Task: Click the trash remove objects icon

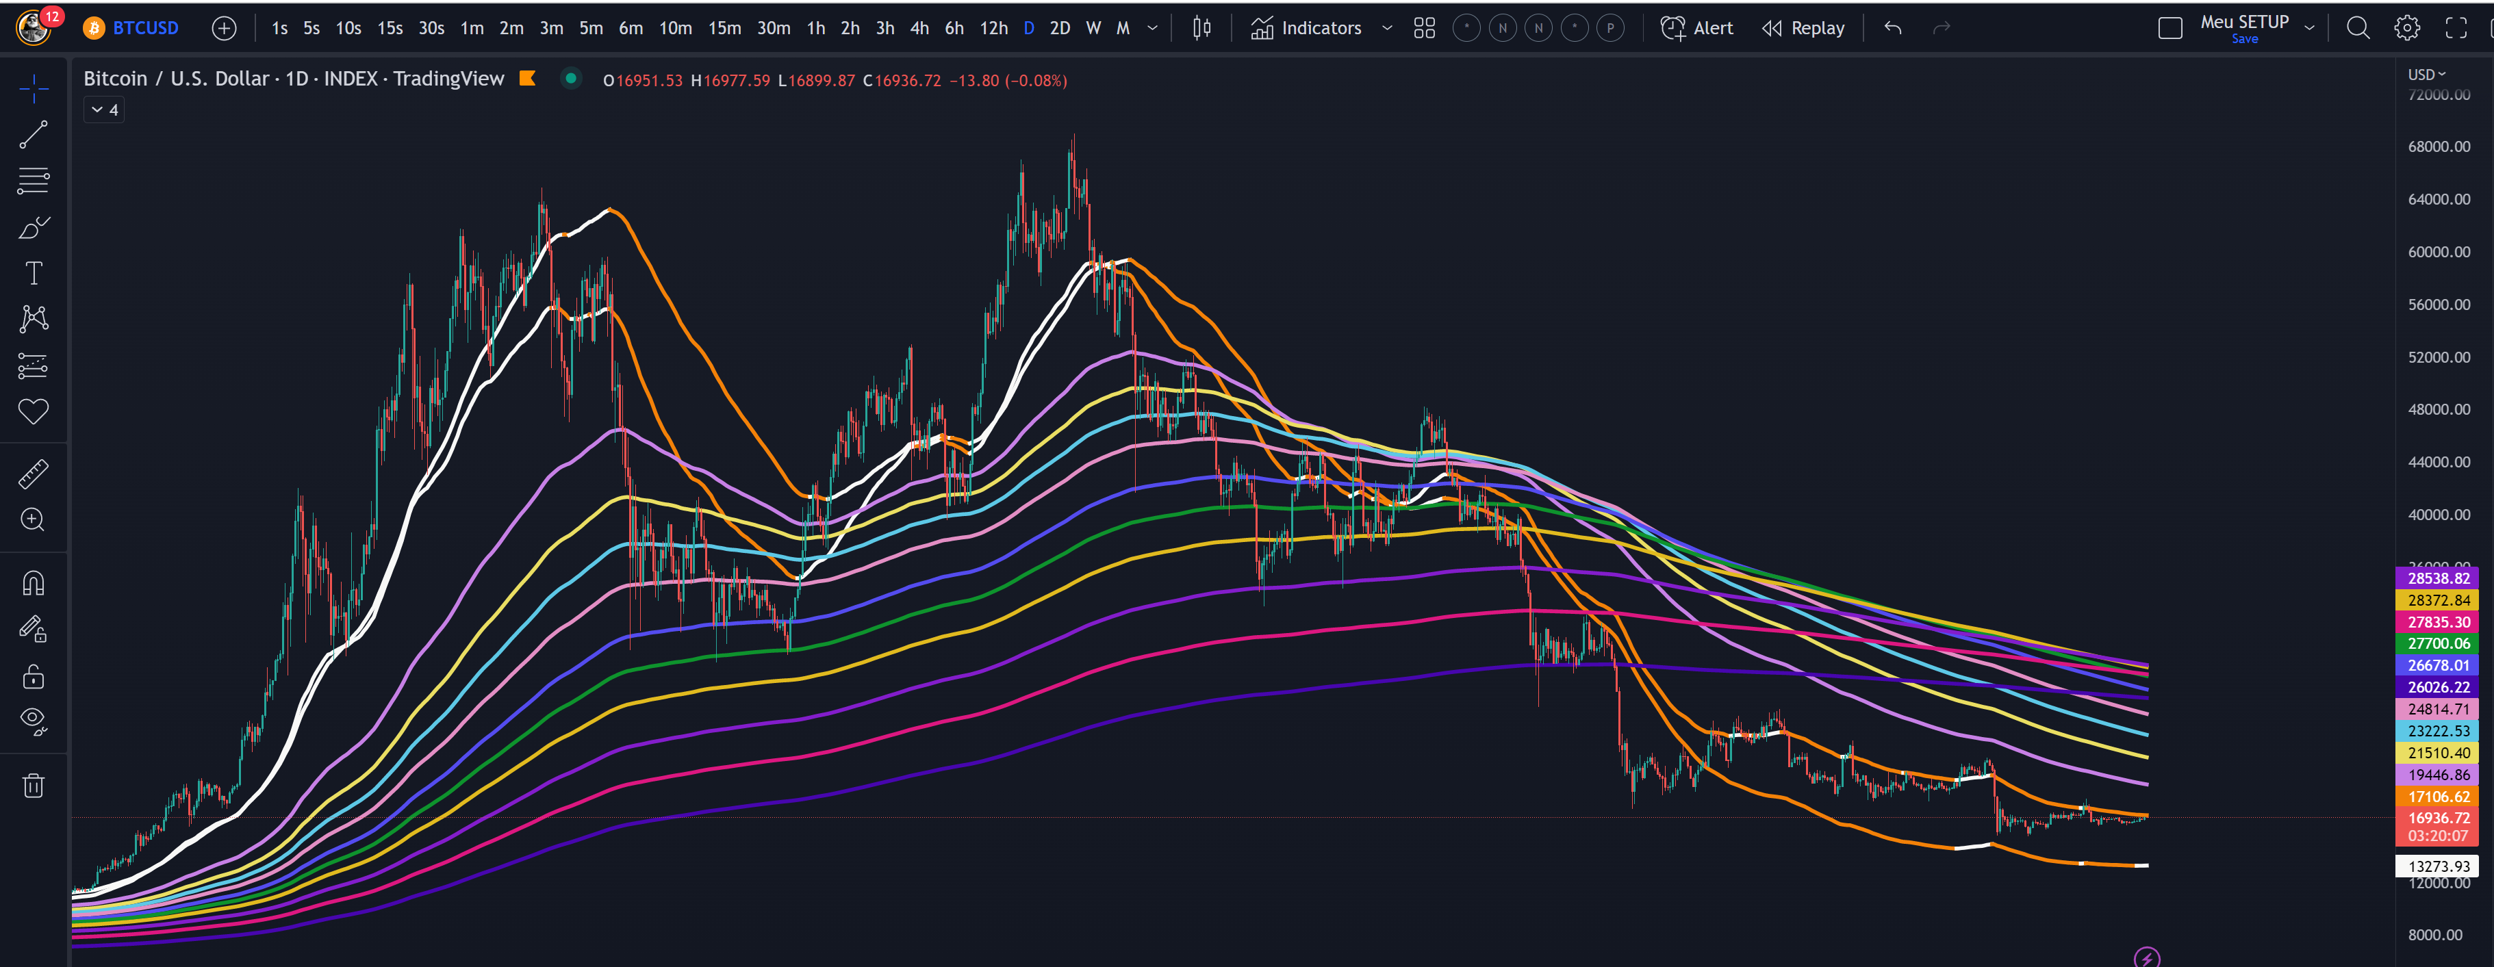Action: (33, 785)
